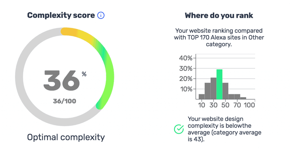Click the Where do you rank heading
The image size is (290, 154).
point(219,16)
